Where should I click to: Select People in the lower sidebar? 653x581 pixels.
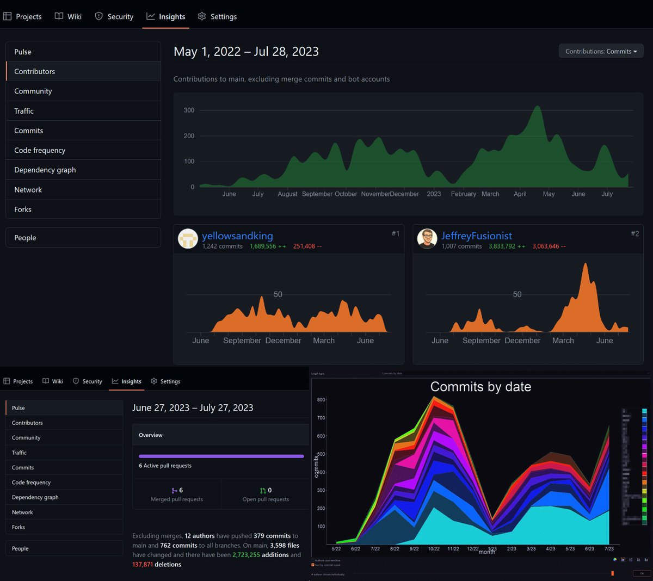point(64,548)
